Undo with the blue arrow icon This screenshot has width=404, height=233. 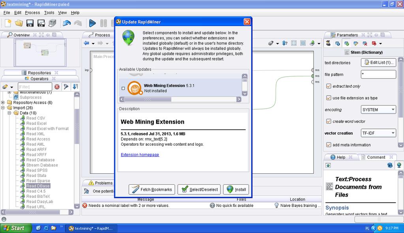click(67, 23)
